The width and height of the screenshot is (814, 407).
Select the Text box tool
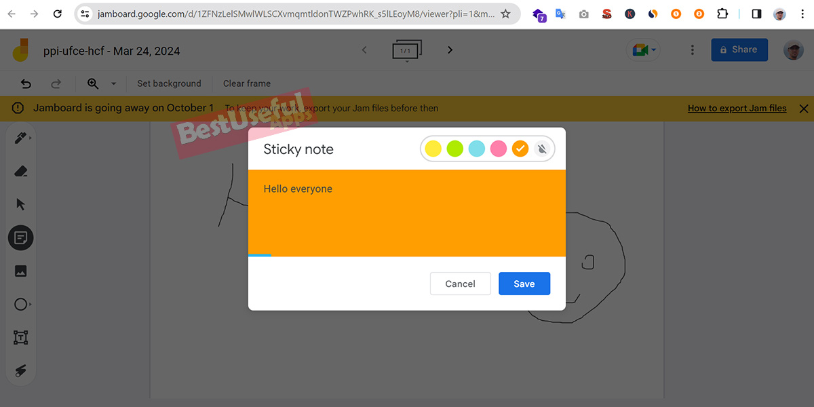(x=20, y=337)
